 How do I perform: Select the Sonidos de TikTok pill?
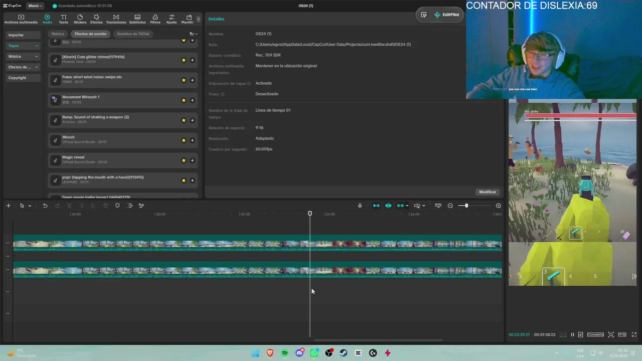[x=133, y=34]
